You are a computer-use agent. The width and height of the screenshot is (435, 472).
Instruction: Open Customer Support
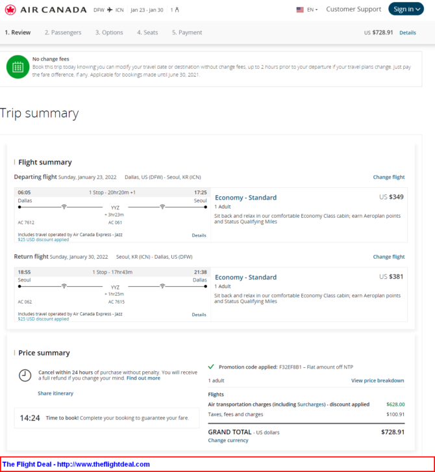click(354, 9)
